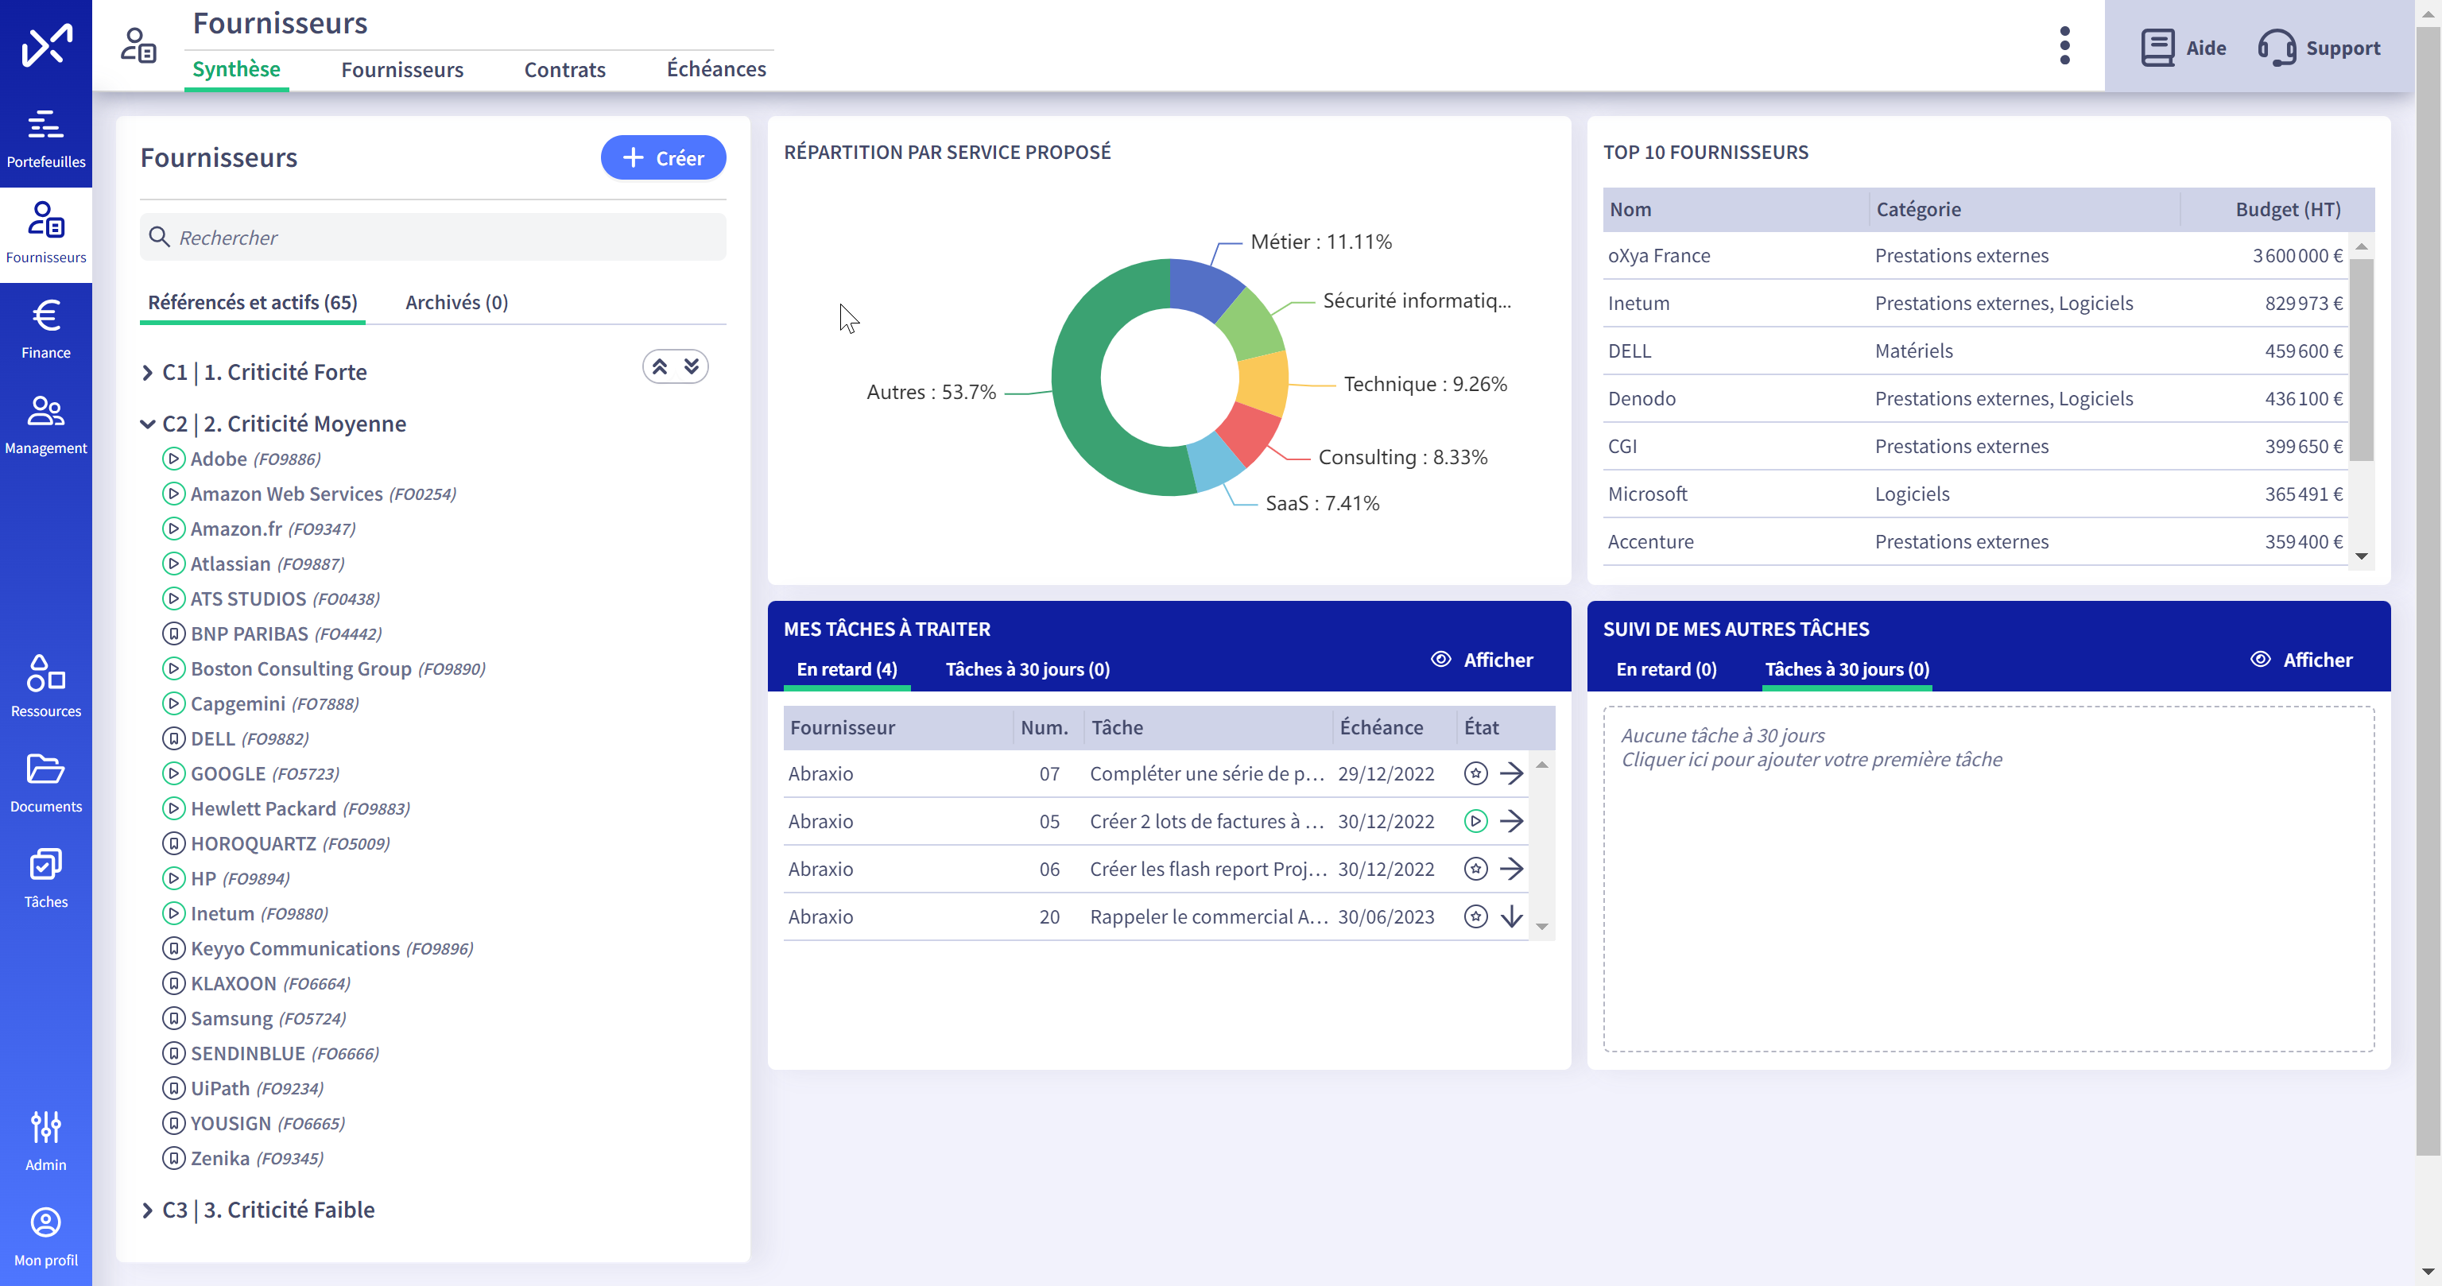Sort by Budget (HT) column header
Viewport: 2442px width, 1286px height.
point(2288,210)
